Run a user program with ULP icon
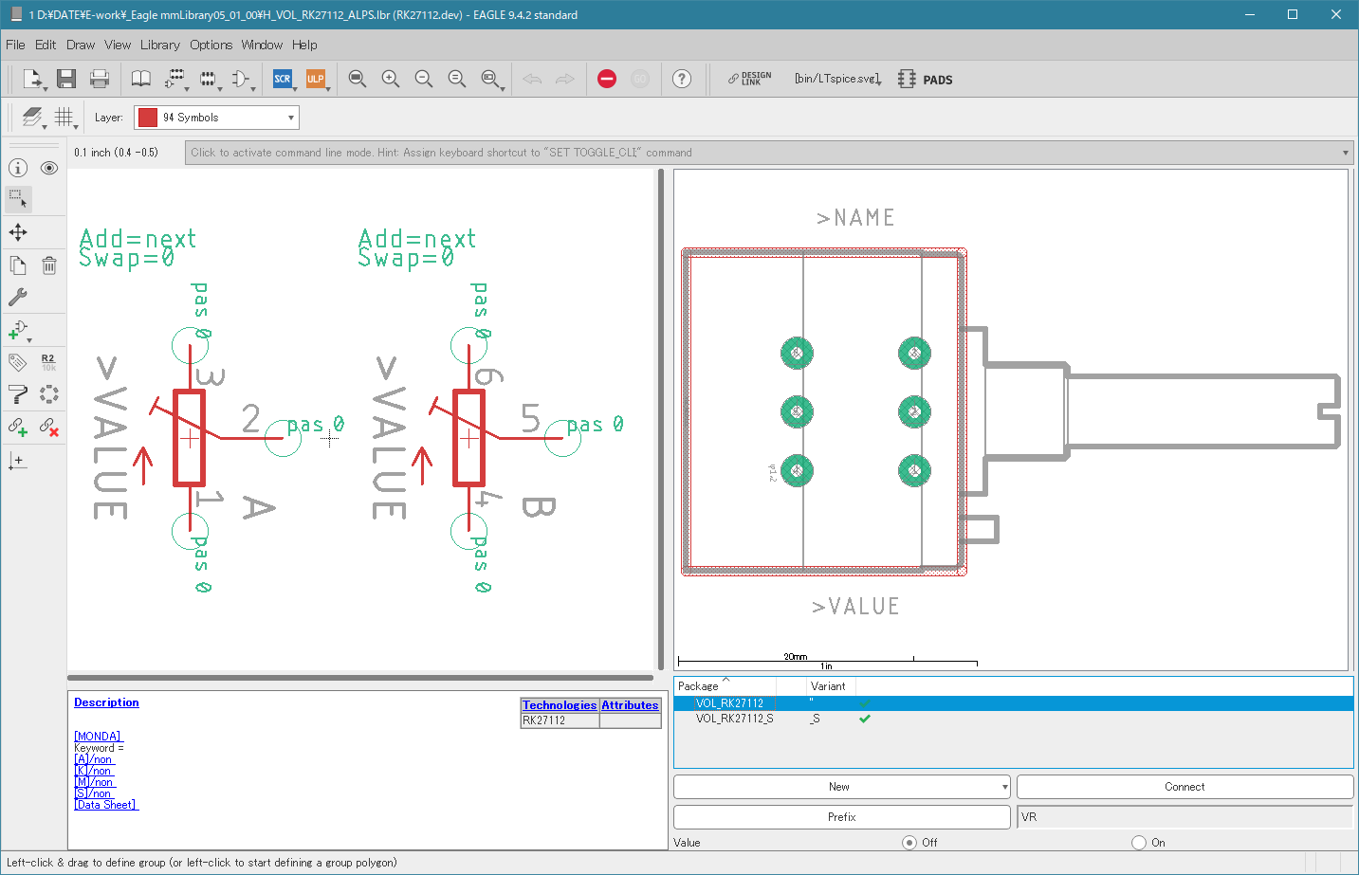The image size is (1359, 875). [316, 79]
